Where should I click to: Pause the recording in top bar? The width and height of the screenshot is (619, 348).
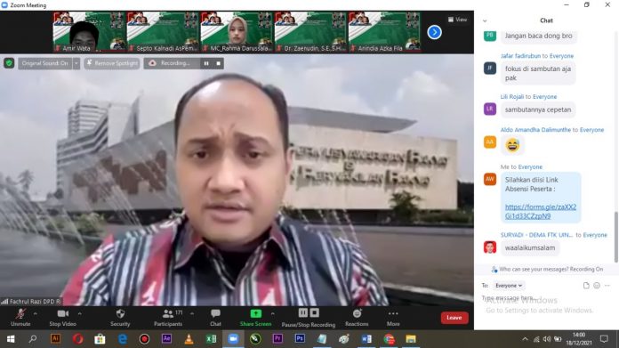tap(206, 63)
